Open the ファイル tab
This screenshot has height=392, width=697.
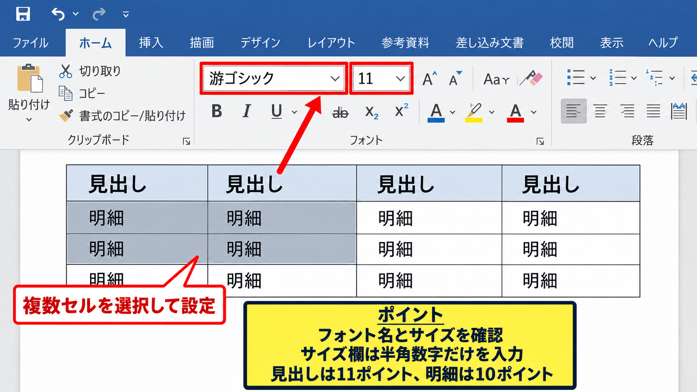(31, 42)
